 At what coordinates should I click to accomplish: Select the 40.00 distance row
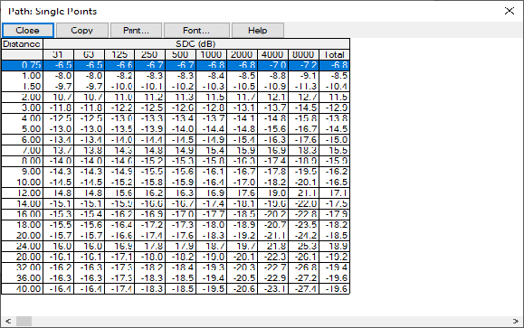[x=176, y=289]
